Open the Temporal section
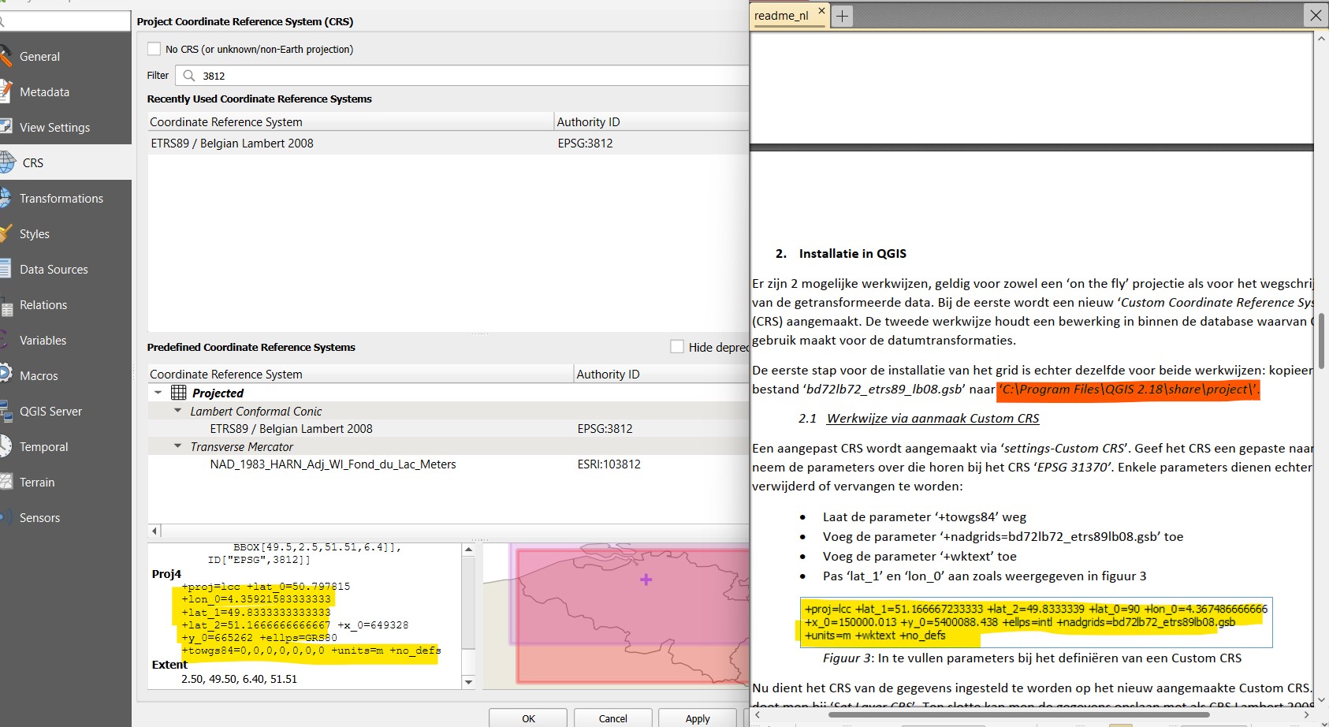The width and height of the screenshot is (1329, 727). [x=43, y=447]
